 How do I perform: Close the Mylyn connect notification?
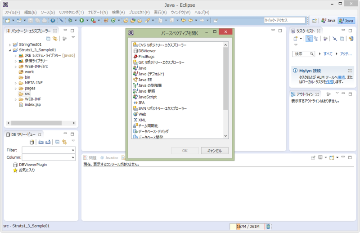[x=350, y=71]
